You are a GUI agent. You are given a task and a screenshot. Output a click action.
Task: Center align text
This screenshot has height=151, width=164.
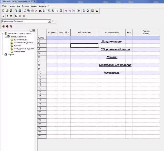[20, 16]
